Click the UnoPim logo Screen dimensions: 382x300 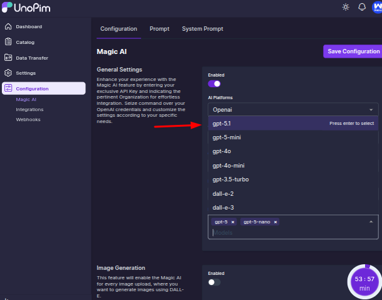[x=26, y=8]
